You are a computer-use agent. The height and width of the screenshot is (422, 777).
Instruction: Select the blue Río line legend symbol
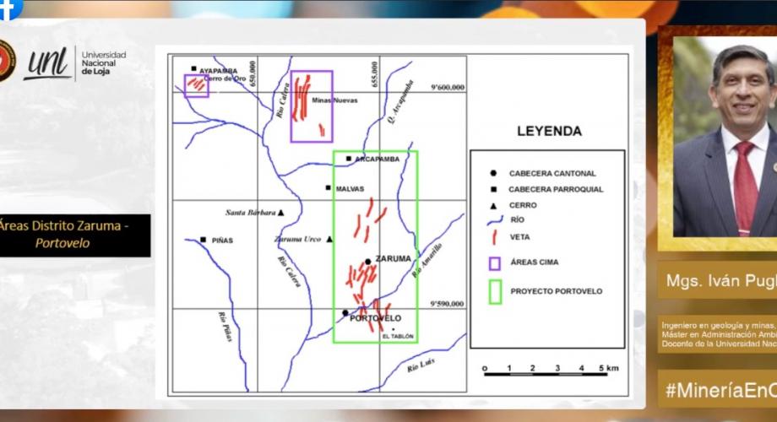click(x=493, y=220)
